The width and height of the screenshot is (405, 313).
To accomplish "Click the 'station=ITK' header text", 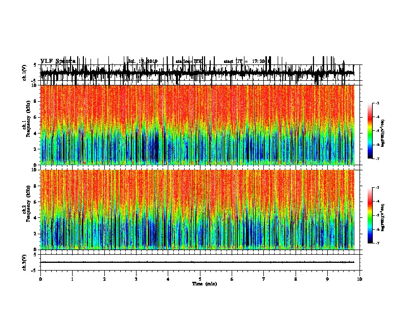I will click(x=189, y=61).
